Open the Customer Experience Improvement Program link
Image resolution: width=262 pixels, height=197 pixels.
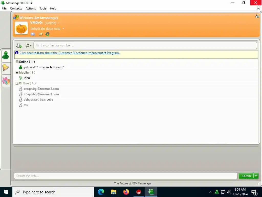pyautogui.click(x=69, y=53)
